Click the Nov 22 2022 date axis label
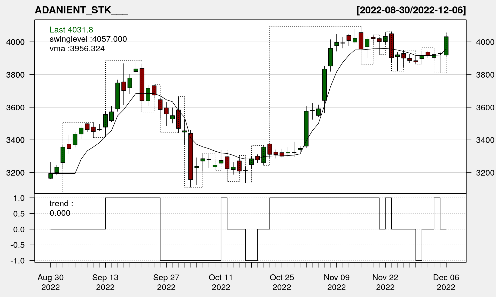This screenshot has width=496, height=297. (x=385, y=282)
